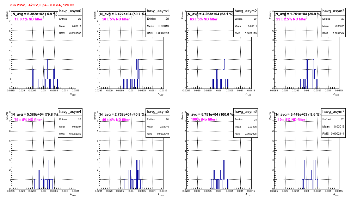
Task: Click the 63± 5% ND filter label
Action: coord(204,19)
